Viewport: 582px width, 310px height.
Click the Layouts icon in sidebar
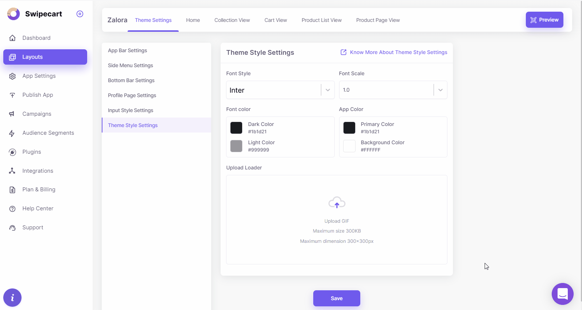12,57
